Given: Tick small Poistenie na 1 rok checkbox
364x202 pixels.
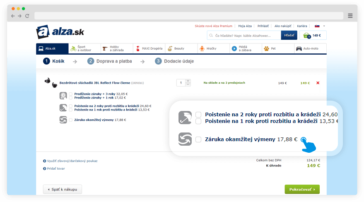Looking at the screenshot, I should pyautogui.click(x=70, y=110).
